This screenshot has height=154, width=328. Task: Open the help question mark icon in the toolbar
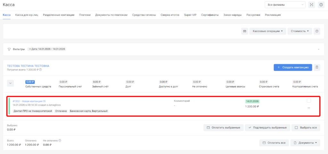pyautogui.click(x=317, y=31)
